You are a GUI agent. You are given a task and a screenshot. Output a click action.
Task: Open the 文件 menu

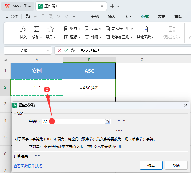tap(12, 16)
